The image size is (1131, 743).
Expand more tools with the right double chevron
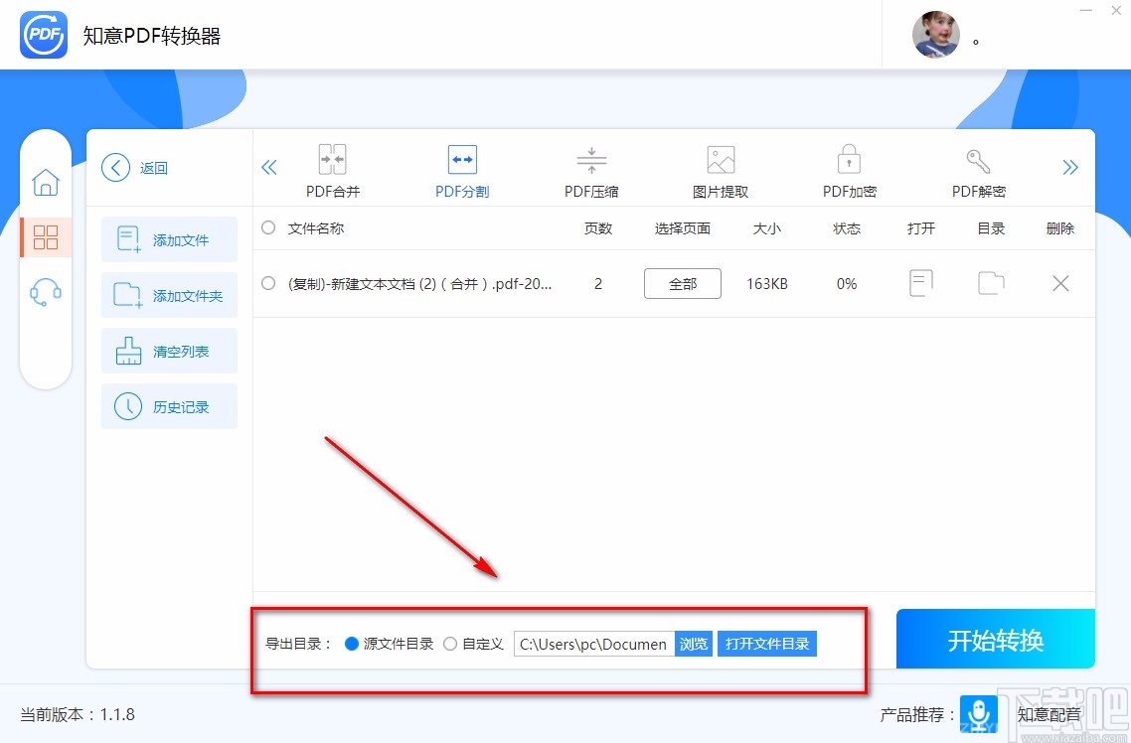point(1071,167)
